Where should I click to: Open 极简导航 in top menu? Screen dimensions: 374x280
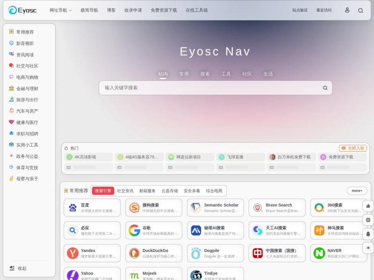coord(89,10)
